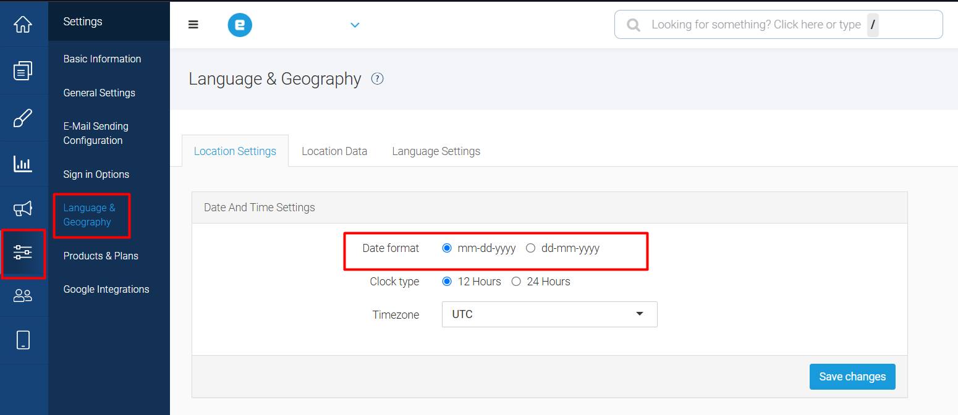Select the paintbrush design icon
958x415 pixels.
click(x=23, y=117)
